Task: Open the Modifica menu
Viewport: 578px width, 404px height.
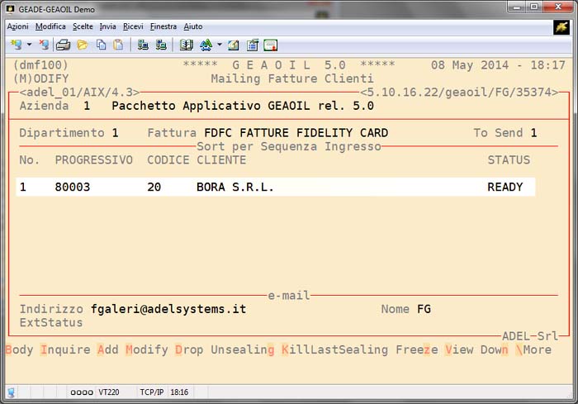Action: [x=50, y=26]
